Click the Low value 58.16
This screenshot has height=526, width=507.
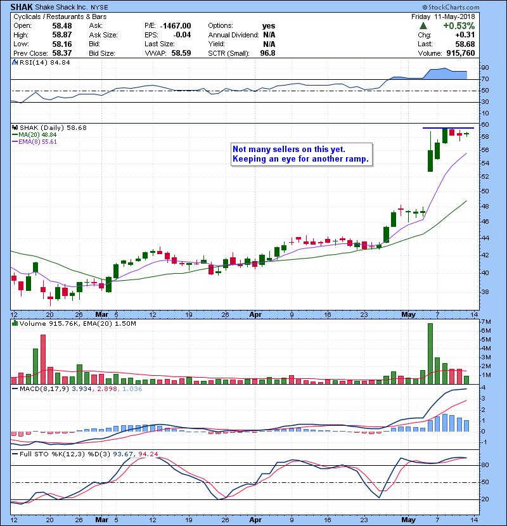[61, 44]
